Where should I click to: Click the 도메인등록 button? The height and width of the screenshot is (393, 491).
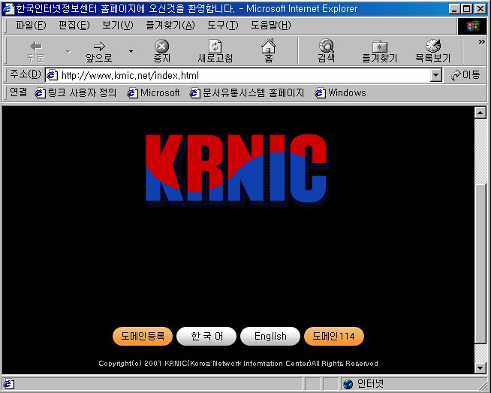click(x=143, y=337)
